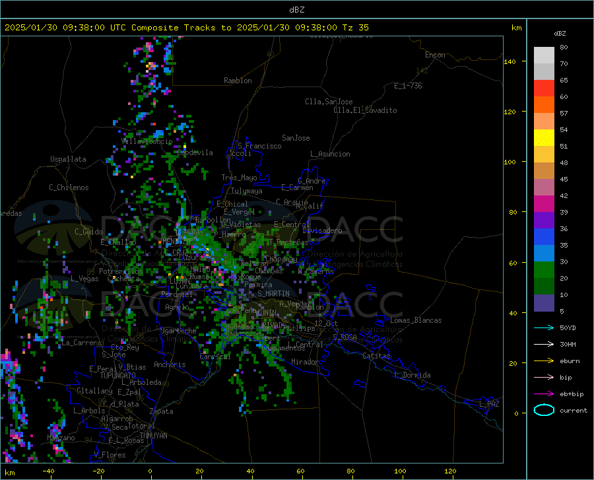This screenshot has width=594, height=480.
Task: Pick the 30 dBZ green legend swatch
Action: (544, 270)
